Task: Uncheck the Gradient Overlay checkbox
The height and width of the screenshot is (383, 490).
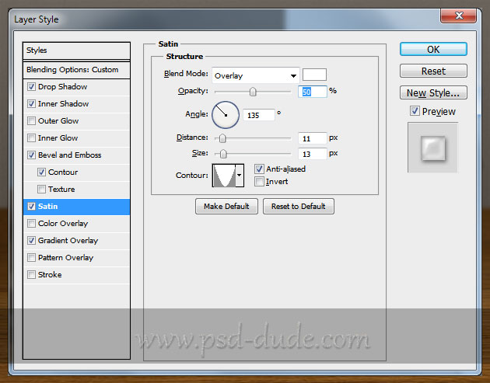Action: pyautogui.click(x=31, y=240)
